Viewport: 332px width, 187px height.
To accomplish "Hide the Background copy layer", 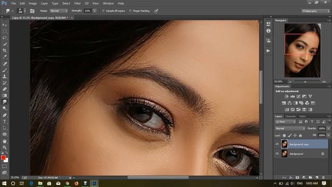I will point(277,144).
